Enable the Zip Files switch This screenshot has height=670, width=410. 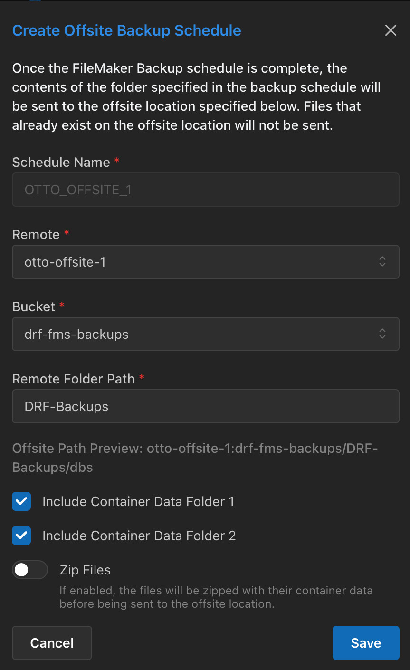coord(30,570)
